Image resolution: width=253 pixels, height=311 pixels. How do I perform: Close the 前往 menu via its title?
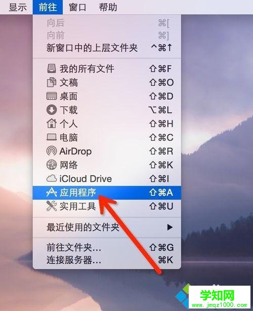coord(48,7)
